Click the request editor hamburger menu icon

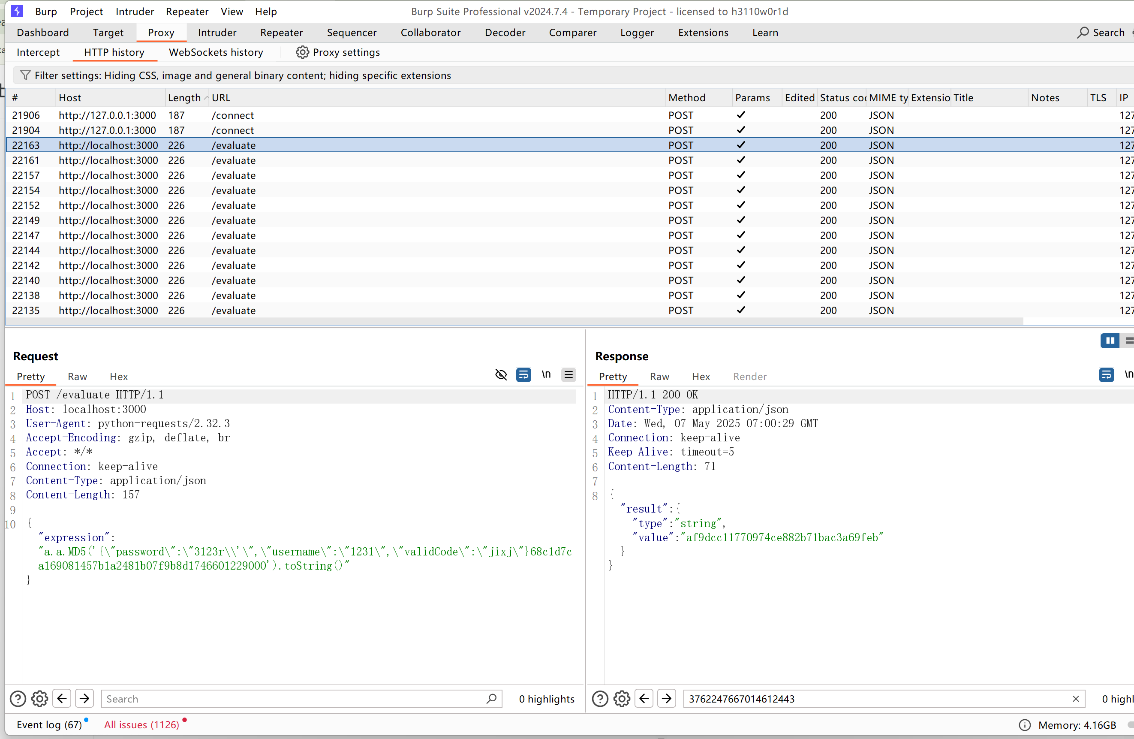coord(569,375)
